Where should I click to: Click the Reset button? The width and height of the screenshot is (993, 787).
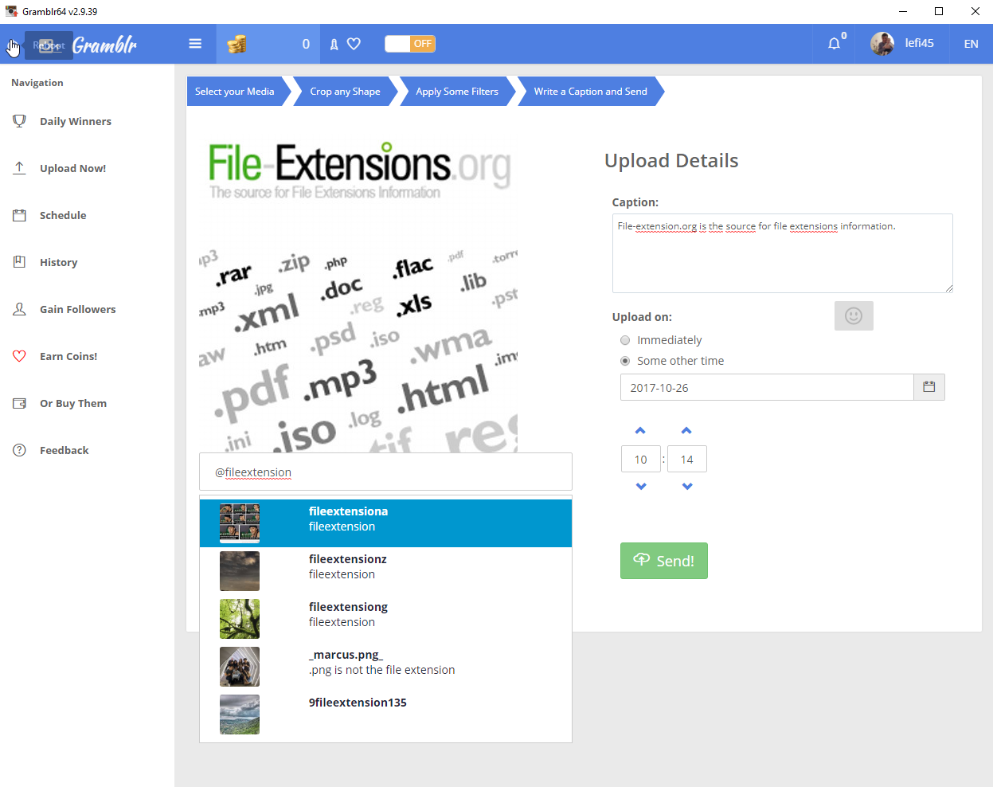(49, 45)
